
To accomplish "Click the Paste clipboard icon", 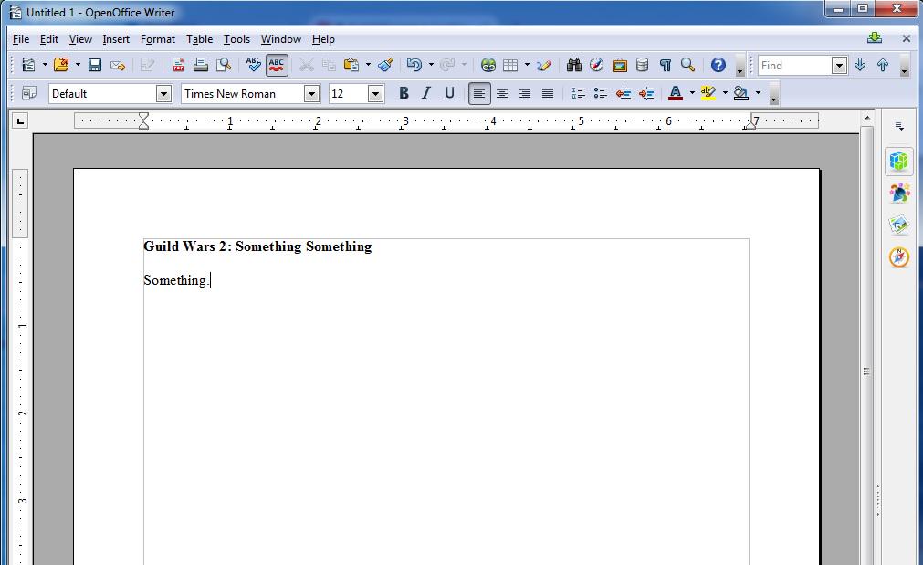I will pos(351,65).
